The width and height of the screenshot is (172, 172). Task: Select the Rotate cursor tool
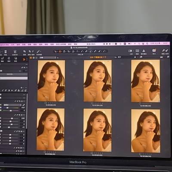[73, 51]
